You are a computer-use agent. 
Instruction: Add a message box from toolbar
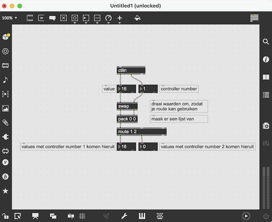click(41, 18)
